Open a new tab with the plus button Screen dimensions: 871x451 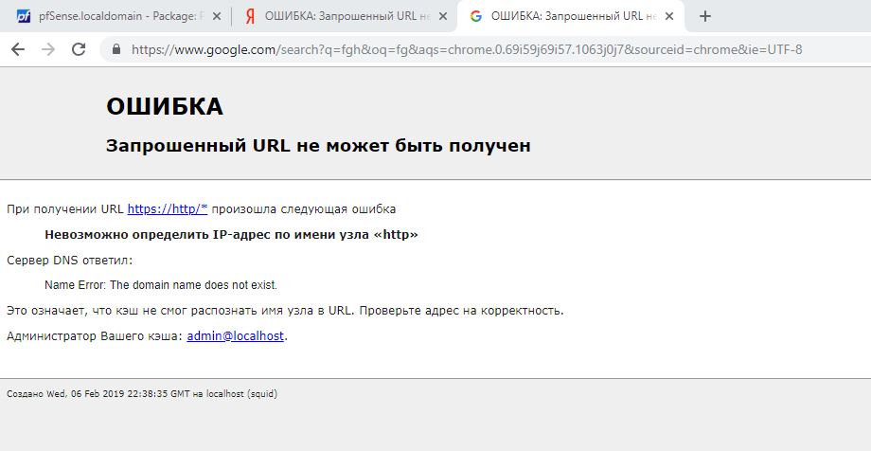704,16
